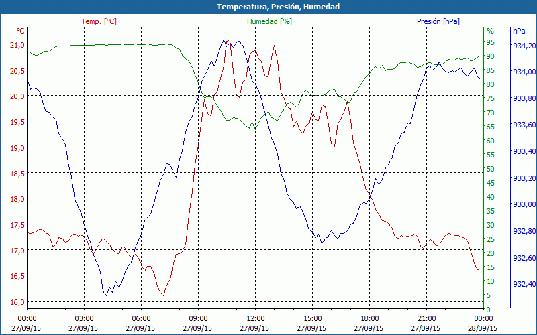Click the '934,00' pressure axis value
The height and width of the screenshot is (335, 537).
pyautogui.click(x=523, y=72)
